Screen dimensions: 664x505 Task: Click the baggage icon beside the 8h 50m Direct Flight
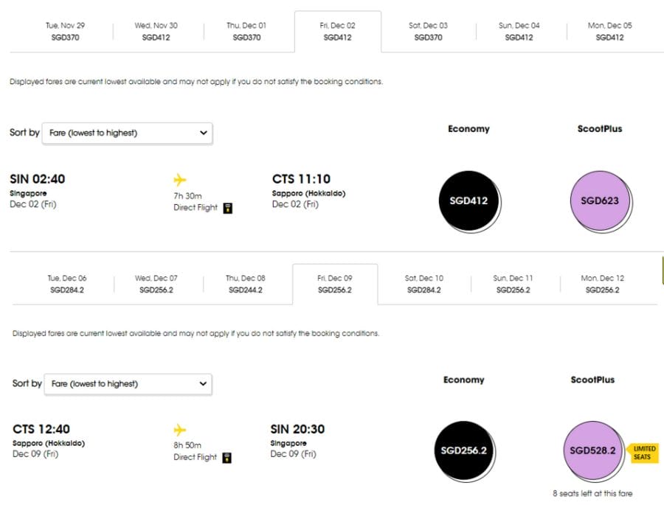(226, 458)
